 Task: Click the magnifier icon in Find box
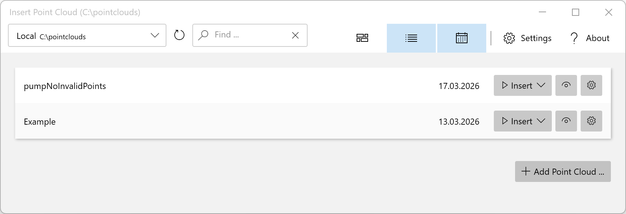click(x=204, y=35)
